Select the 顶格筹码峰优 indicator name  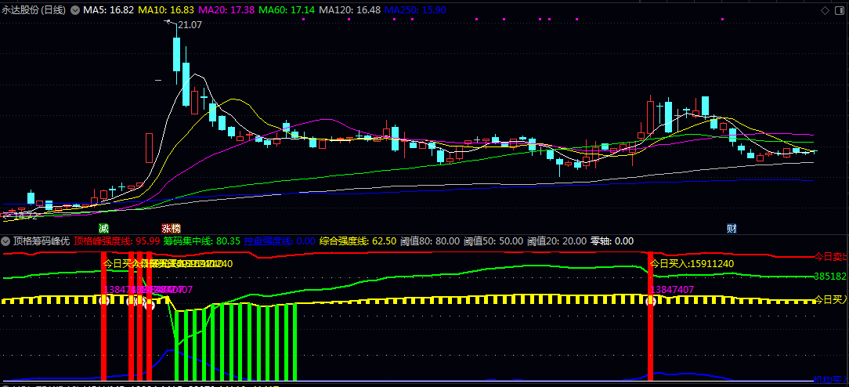point(42,241)
